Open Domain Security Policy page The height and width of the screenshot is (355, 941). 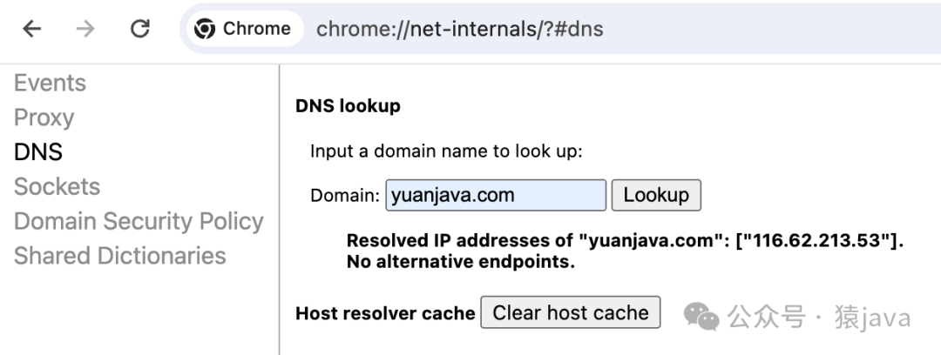pos(139,221)
